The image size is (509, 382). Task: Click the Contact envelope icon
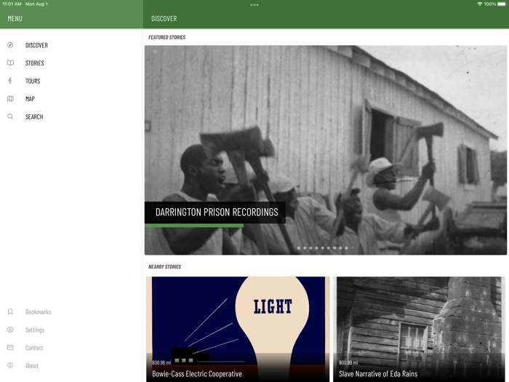tap(10, 348)
